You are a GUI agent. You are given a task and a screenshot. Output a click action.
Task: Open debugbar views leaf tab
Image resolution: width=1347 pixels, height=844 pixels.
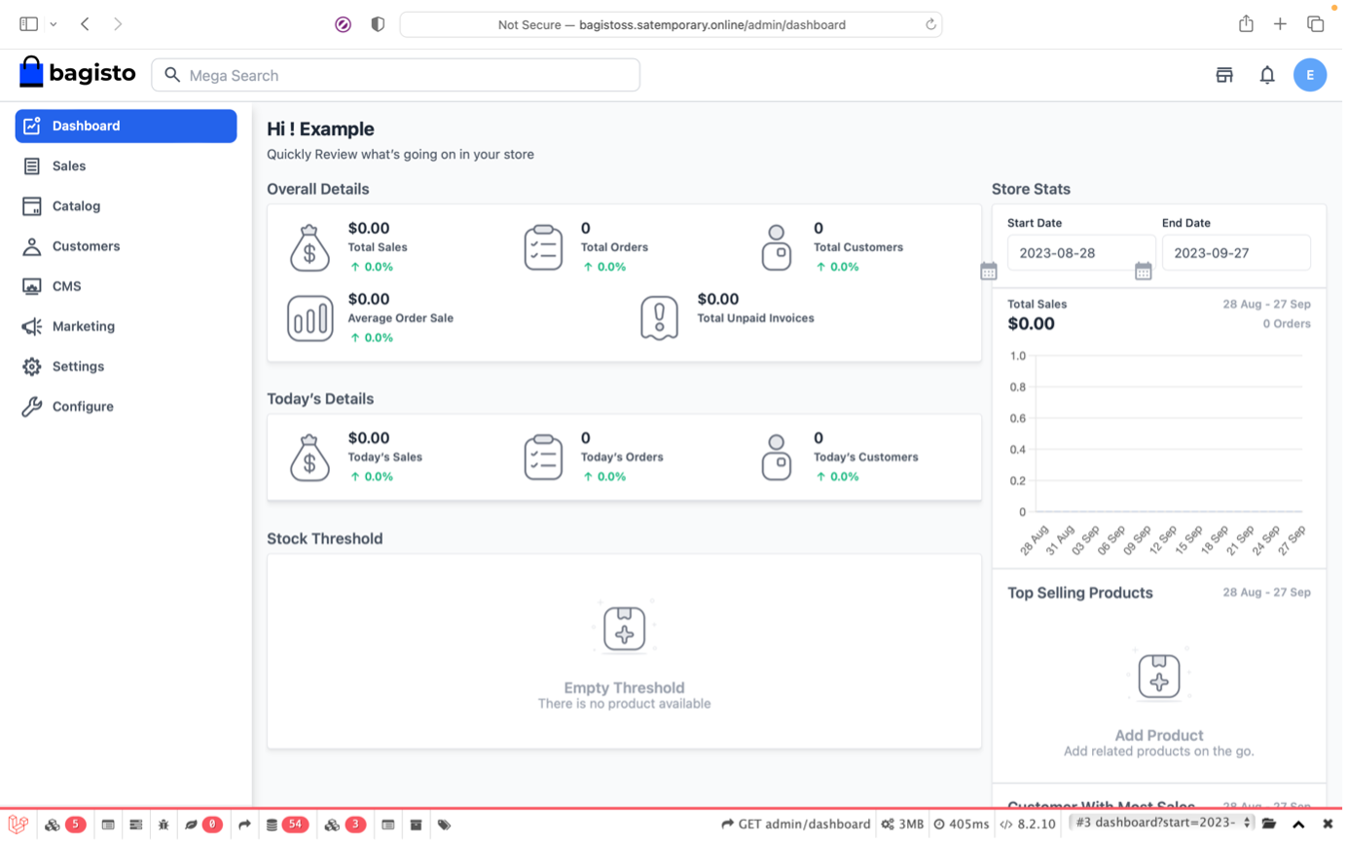tap(202, 825)
